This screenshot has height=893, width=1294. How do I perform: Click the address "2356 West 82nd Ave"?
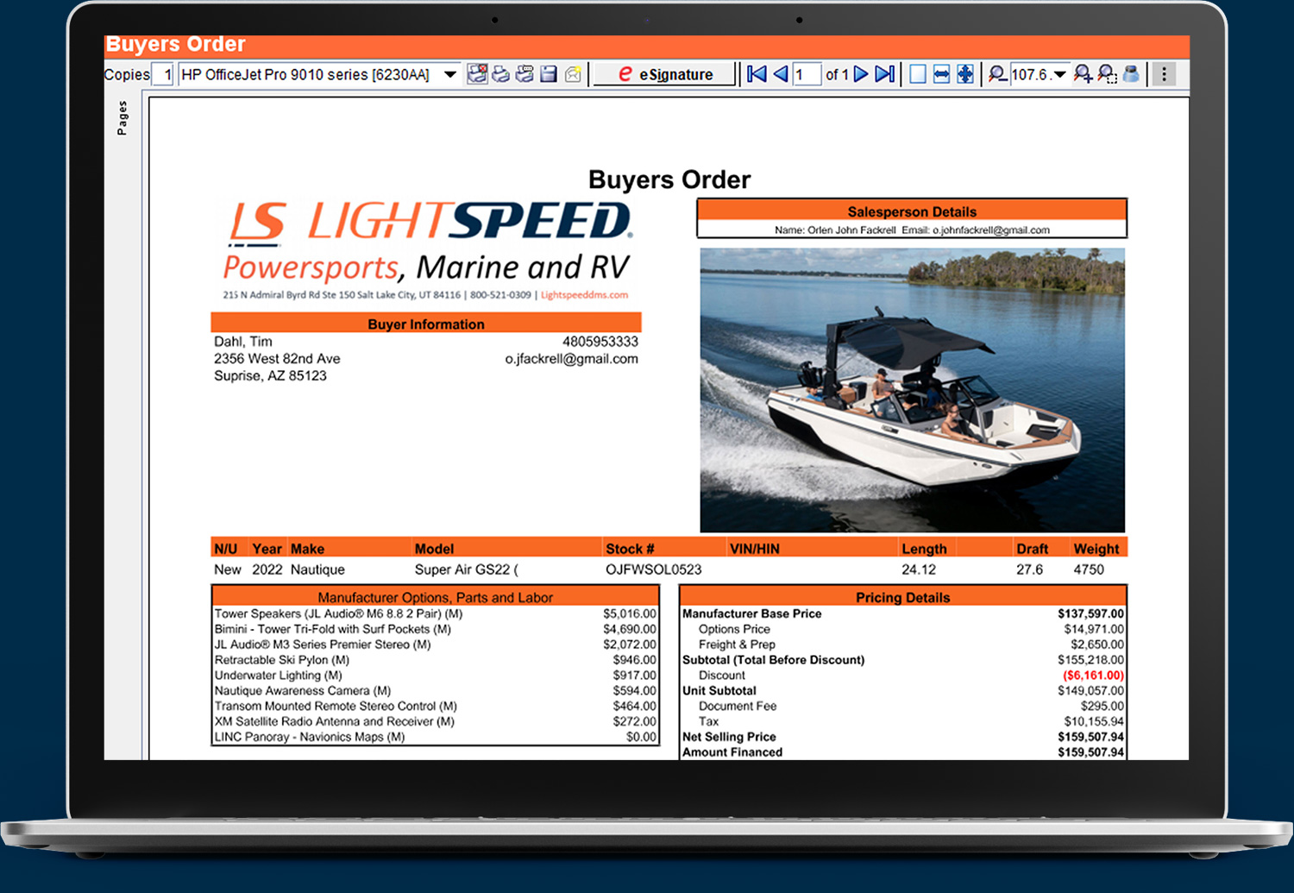pyautogui.click(x=277, y=359)
